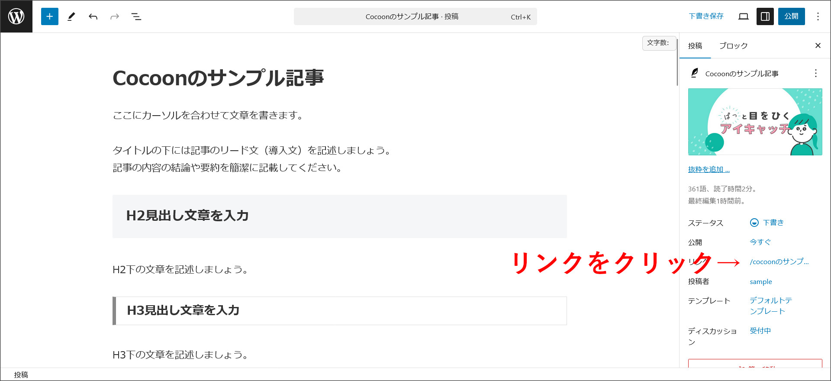Screen dimensions: 831x381
Task: Open the 受付中 discussion settings
Action: 760,331
